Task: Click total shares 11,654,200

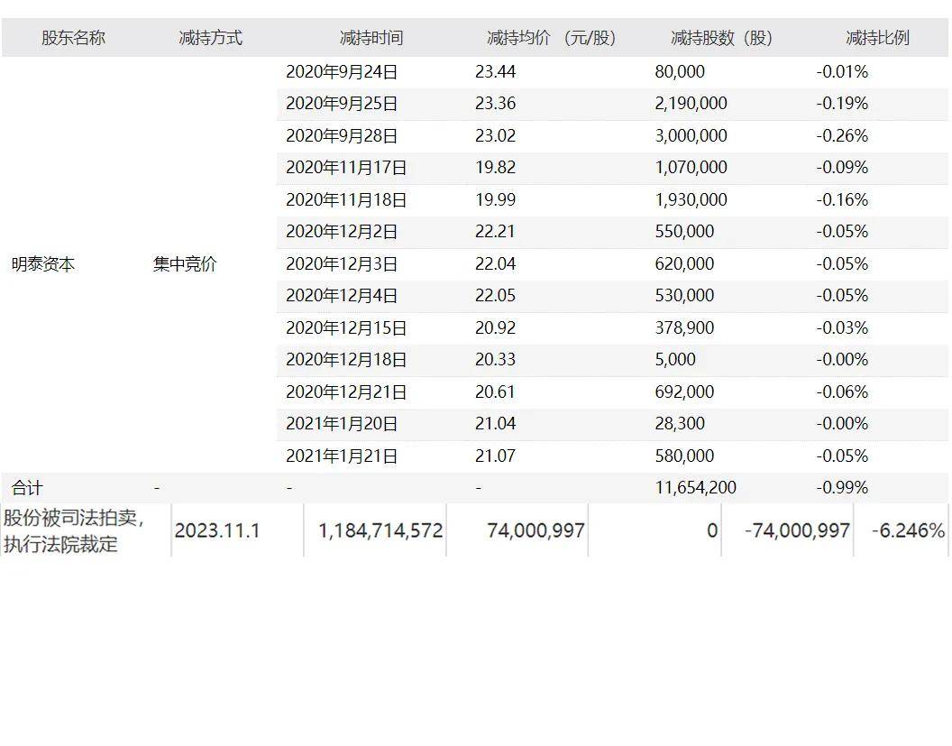Action: 696,487
